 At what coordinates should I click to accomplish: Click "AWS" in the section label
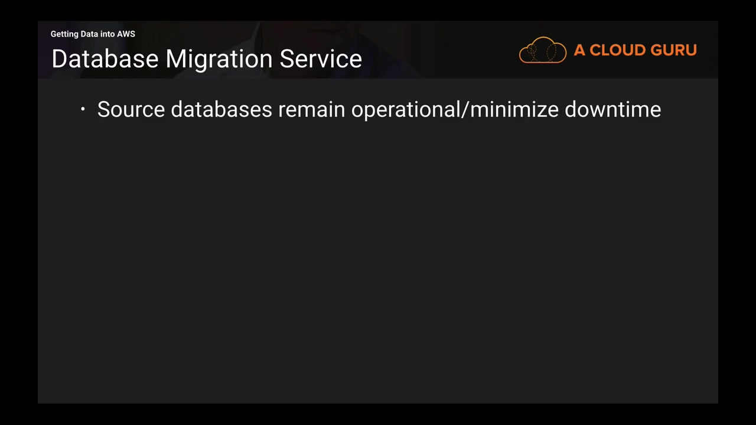[x=126, y=34]
